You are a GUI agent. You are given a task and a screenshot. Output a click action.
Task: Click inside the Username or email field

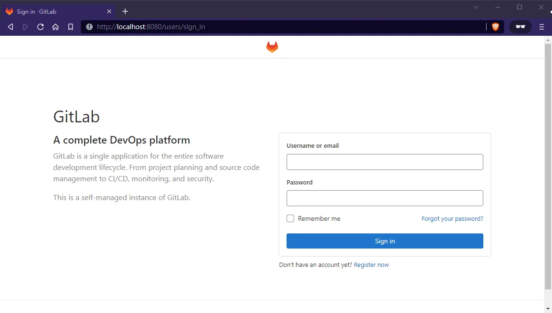click(x=384, y=161)
